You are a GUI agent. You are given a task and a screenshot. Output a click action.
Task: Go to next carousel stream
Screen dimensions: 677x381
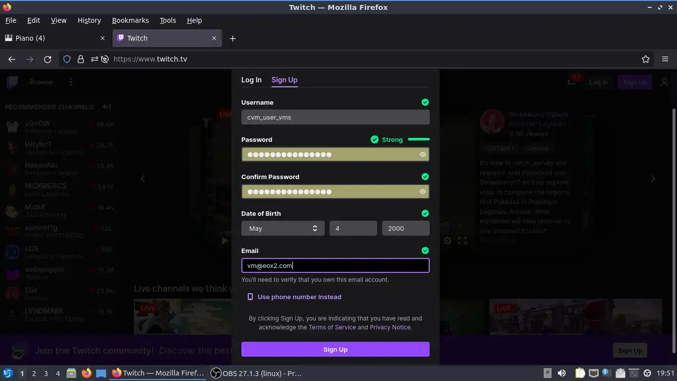[x=653, y=179]
